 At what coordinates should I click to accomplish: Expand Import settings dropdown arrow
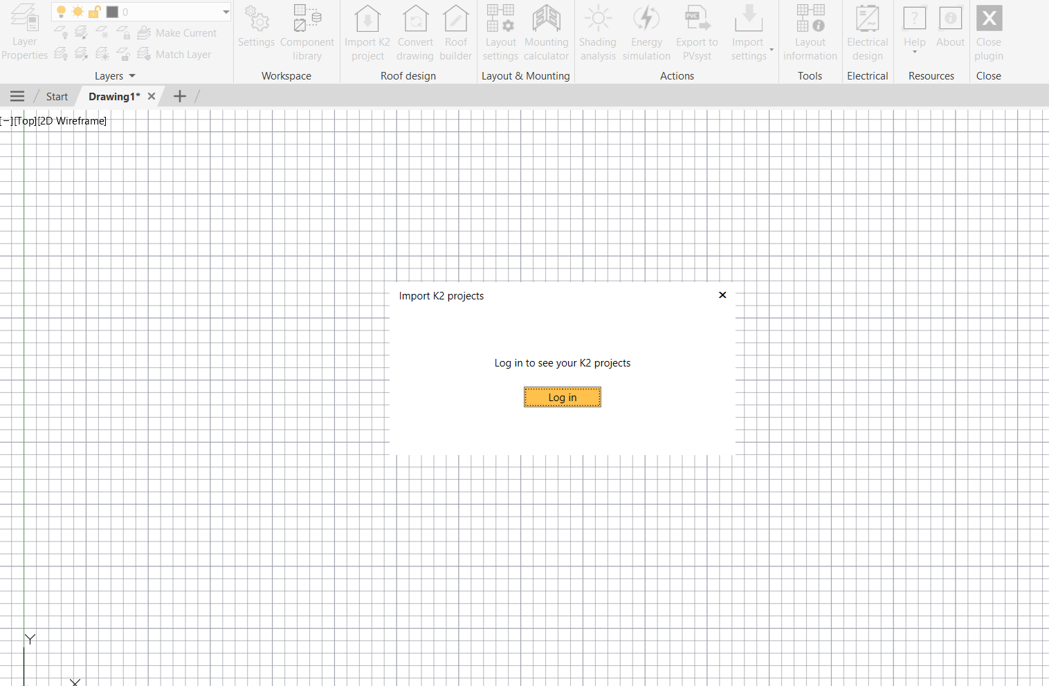pyautogui.click(x=772, y=50)
